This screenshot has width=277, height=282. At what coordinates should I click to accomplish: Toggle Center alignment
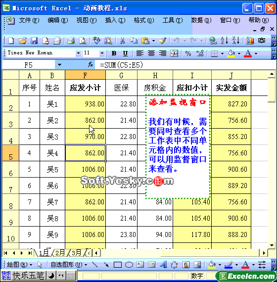click(x=151, y=53)
